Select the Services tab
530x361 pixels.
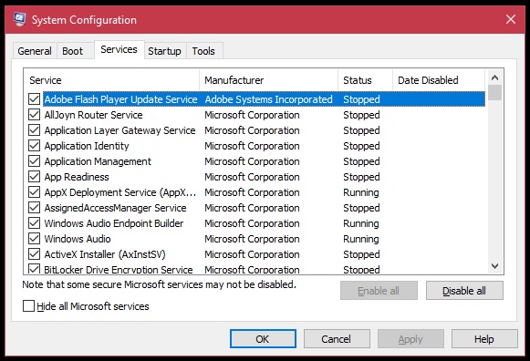coord(119,49)
